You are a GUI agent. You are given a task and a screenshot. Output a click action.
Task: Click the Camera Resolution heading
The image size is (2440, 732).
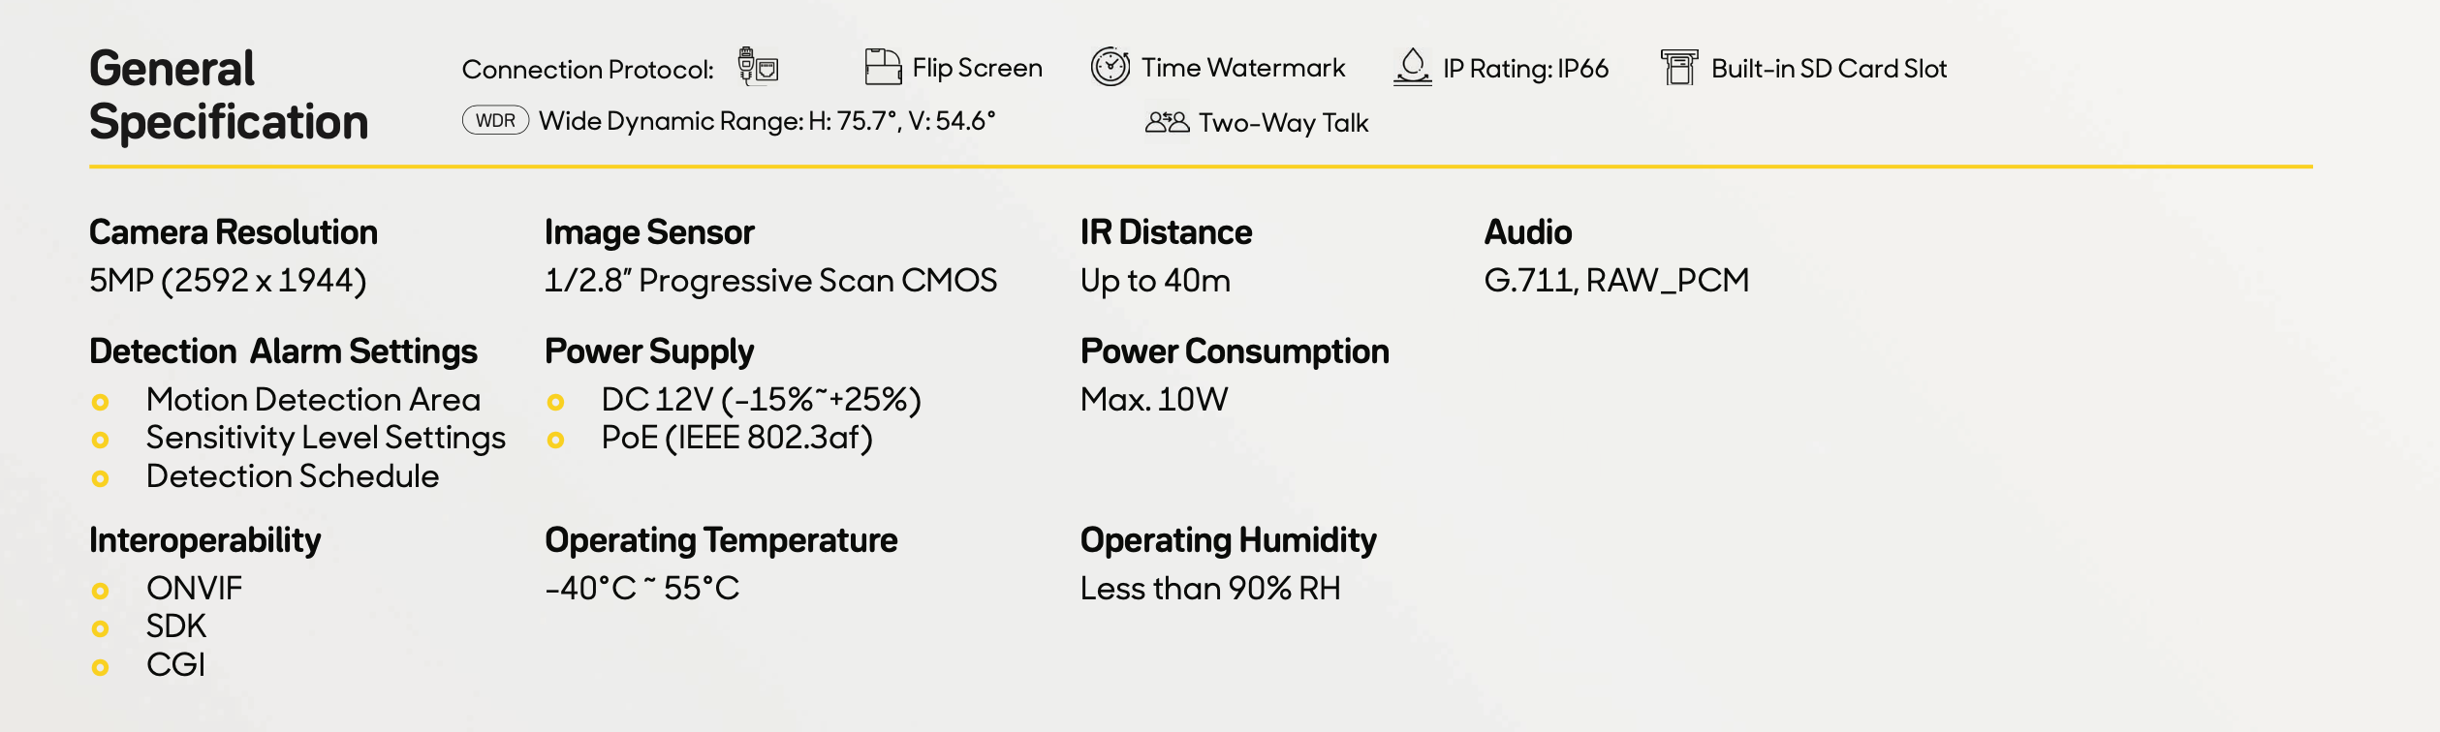(x=234, y=232)
